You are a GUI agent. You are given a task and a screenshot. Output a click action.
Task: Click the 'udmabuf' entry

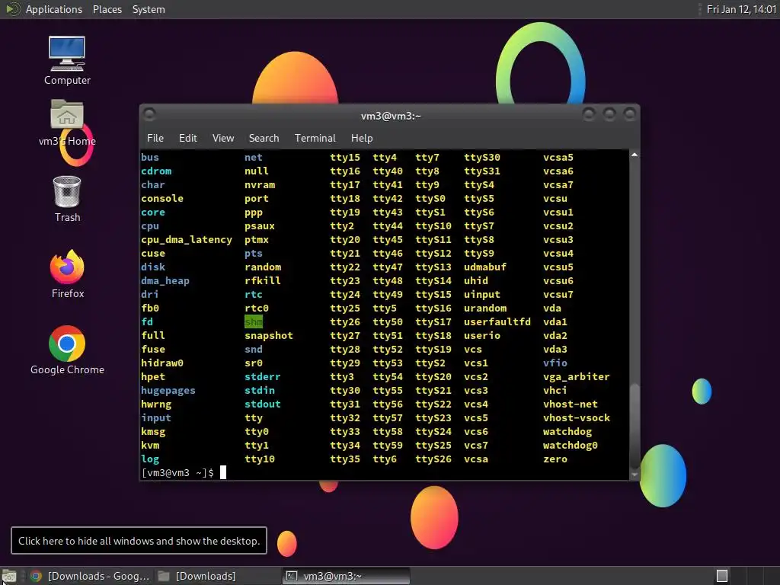(485, 267)
